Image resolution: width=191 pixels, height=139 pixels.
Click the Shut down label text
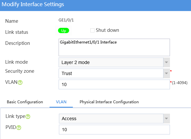pos(107,30)
